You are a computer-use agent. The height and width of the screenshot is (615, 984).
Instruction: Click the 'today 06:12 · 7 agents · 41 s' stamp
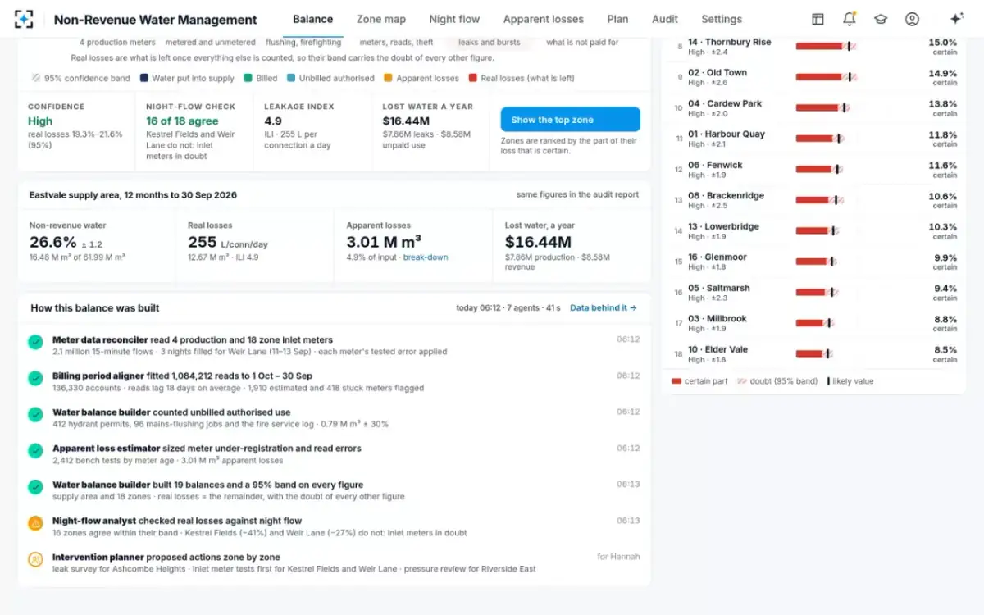pyautogui.click(x=508, y=308)
